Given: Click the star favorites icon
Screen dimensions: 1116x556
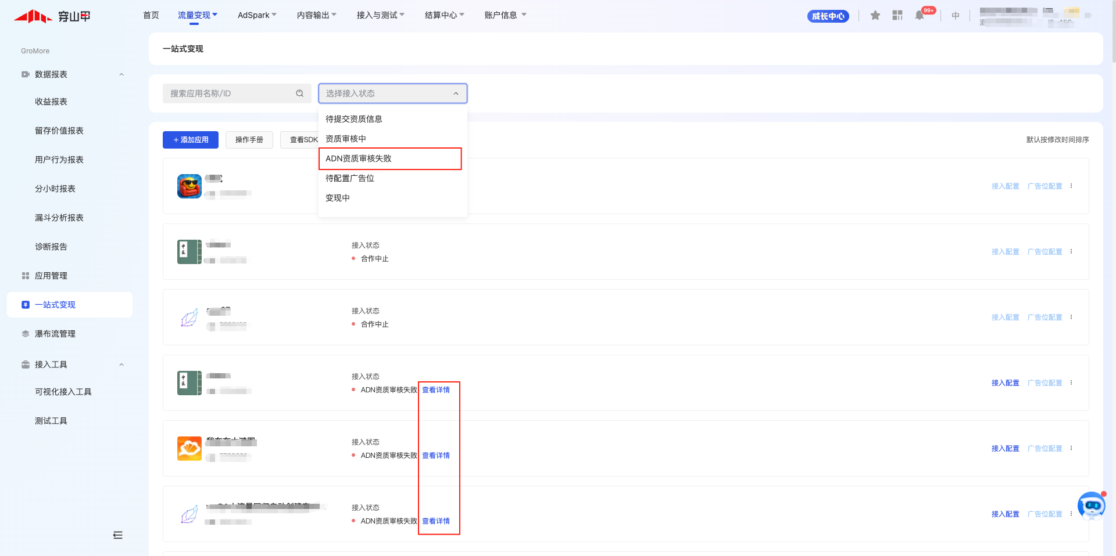Looking at the screenshot, I should point(875,16).
